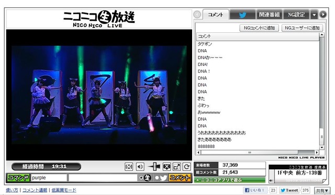Screen dimensions: 335x195
Task: Open the 関連番組 tab
Action: 269,15
